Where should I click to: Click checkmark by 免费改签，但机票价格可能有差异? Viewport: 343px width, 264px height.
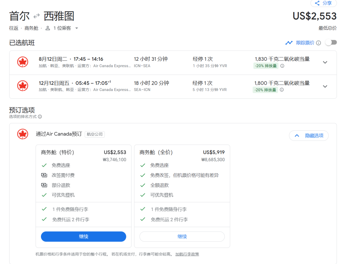pyautogui.click(x=143, y=175)
